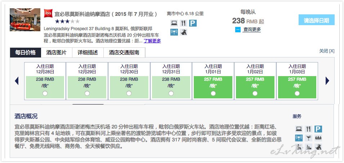This screenshot has width=344, height=163.
Task: Select the 1月03日 check-in radio button
Action: pos(297,93)
